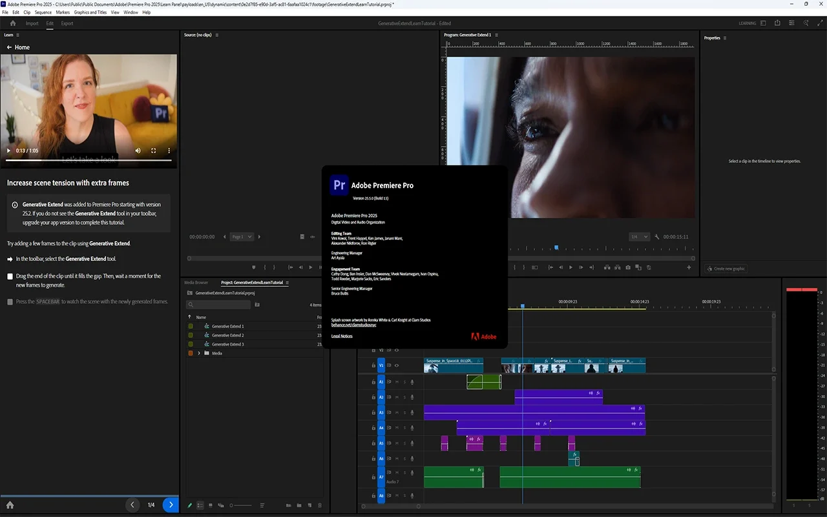Switch Project panel to List view

[200, 505]
